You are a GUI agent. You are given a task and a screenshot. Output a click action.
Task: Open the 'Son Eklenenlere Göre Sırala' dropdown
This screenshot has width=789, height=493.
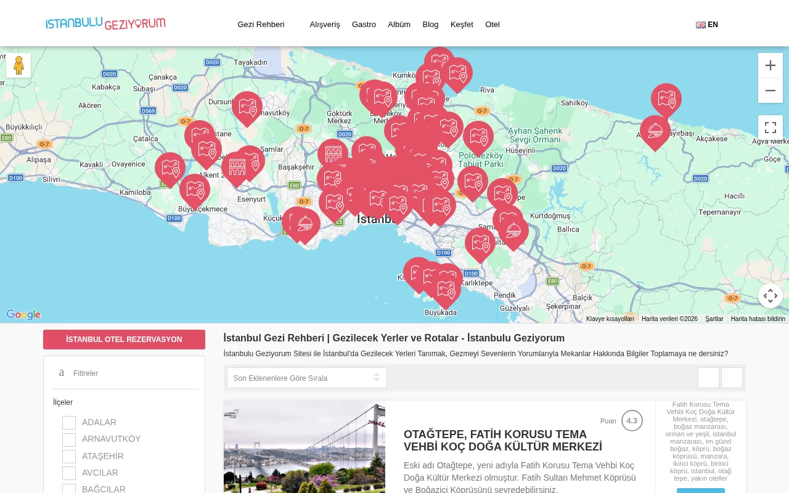coord(306,377)
